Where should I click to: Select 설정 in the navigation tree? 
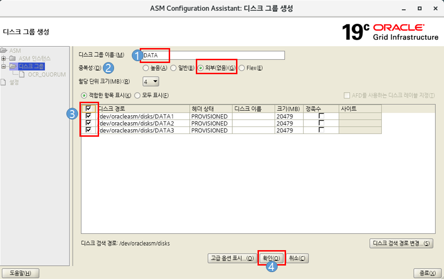pos(14,82)
